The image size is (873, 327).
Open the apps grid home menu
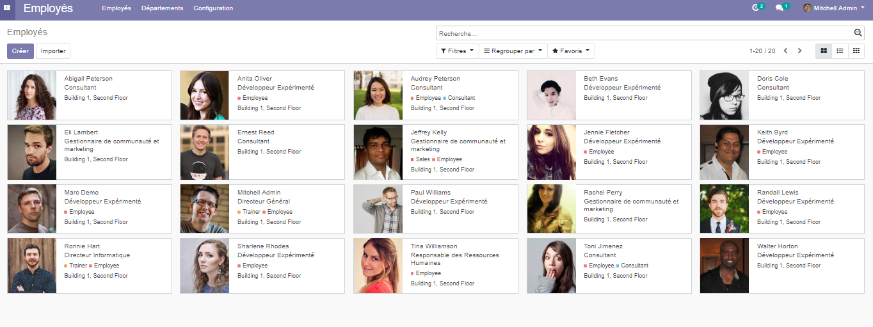[x=7, y=8]
